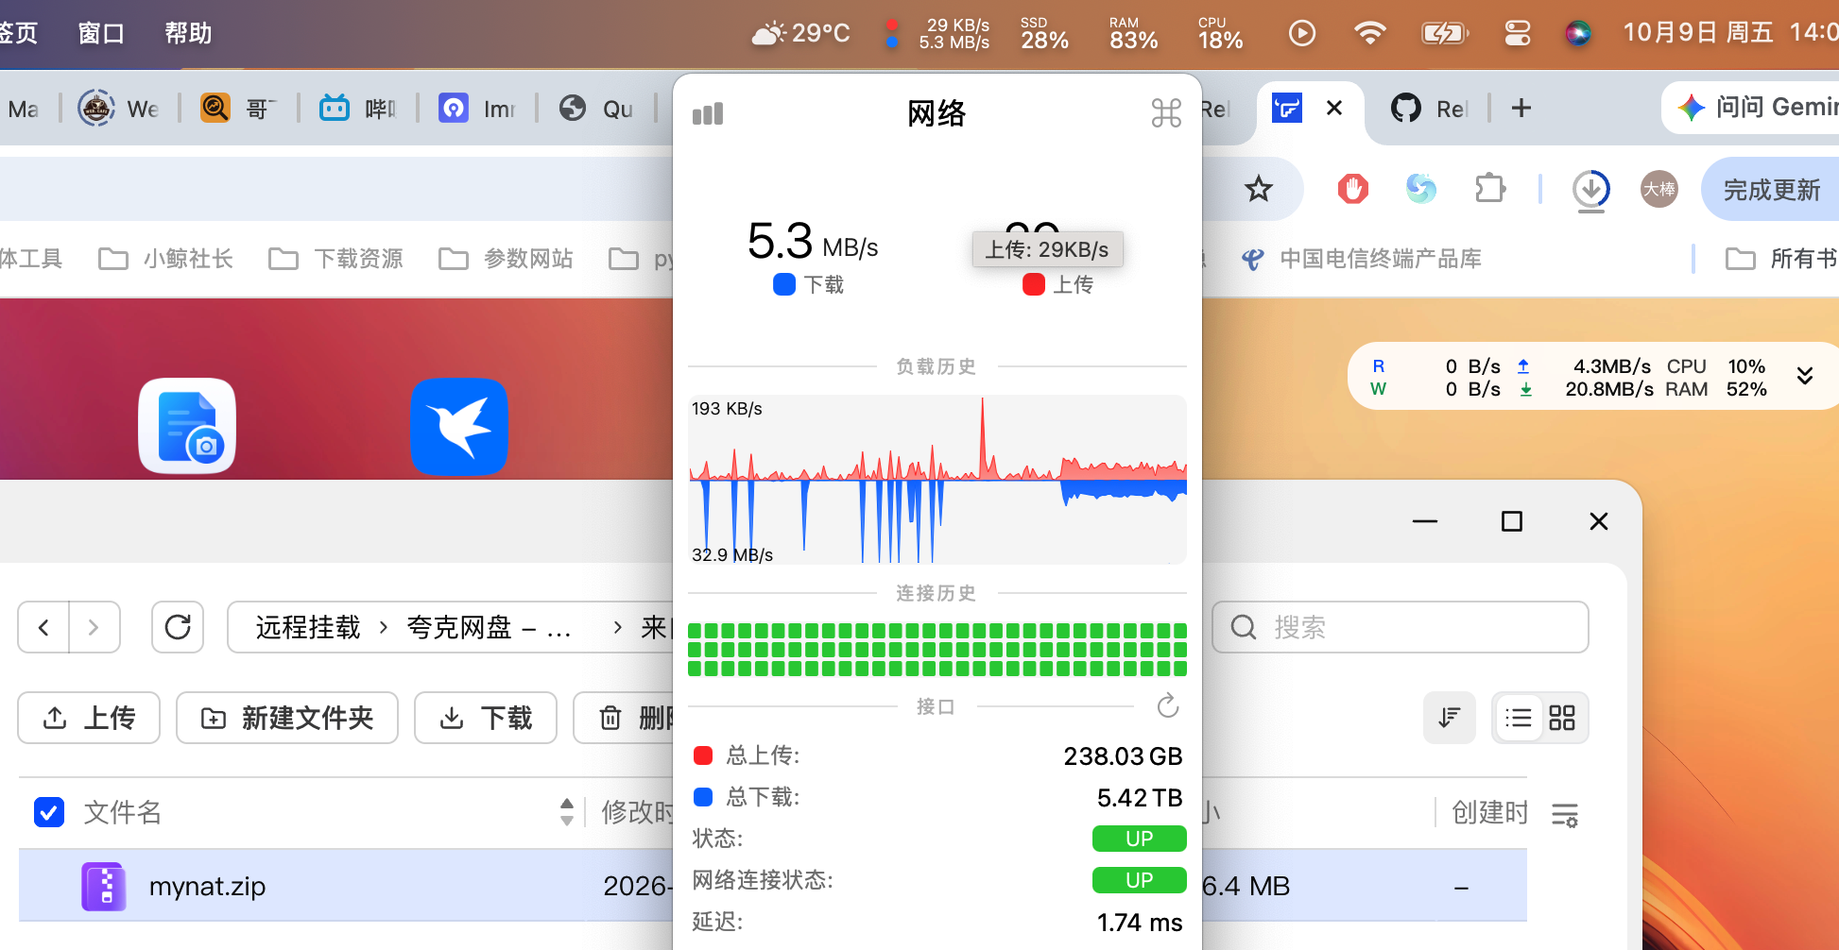
Task: Click the command key icon in network popup
Action: [x=1166, y=113]
